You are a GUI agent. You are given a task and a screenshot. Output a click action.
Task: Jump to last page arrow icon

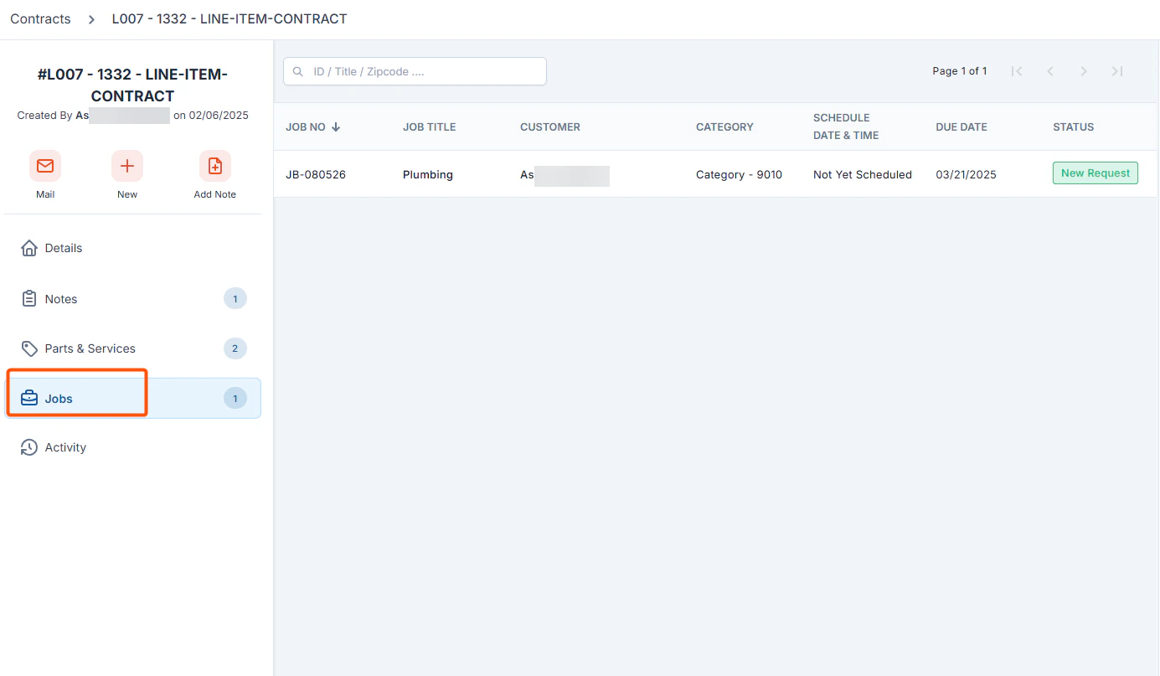click(x=1117, y=71)
